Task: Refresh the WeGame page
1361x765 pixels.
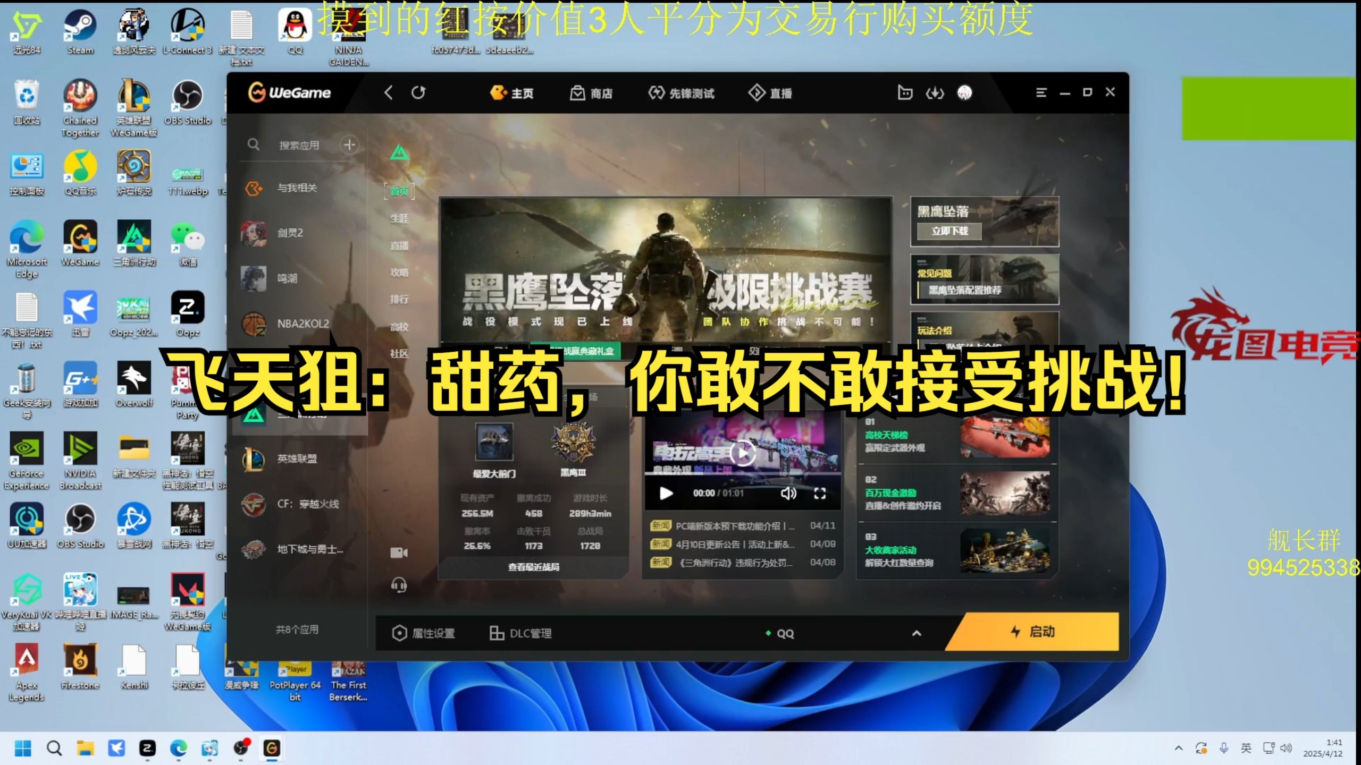Action: pos(418,92)
